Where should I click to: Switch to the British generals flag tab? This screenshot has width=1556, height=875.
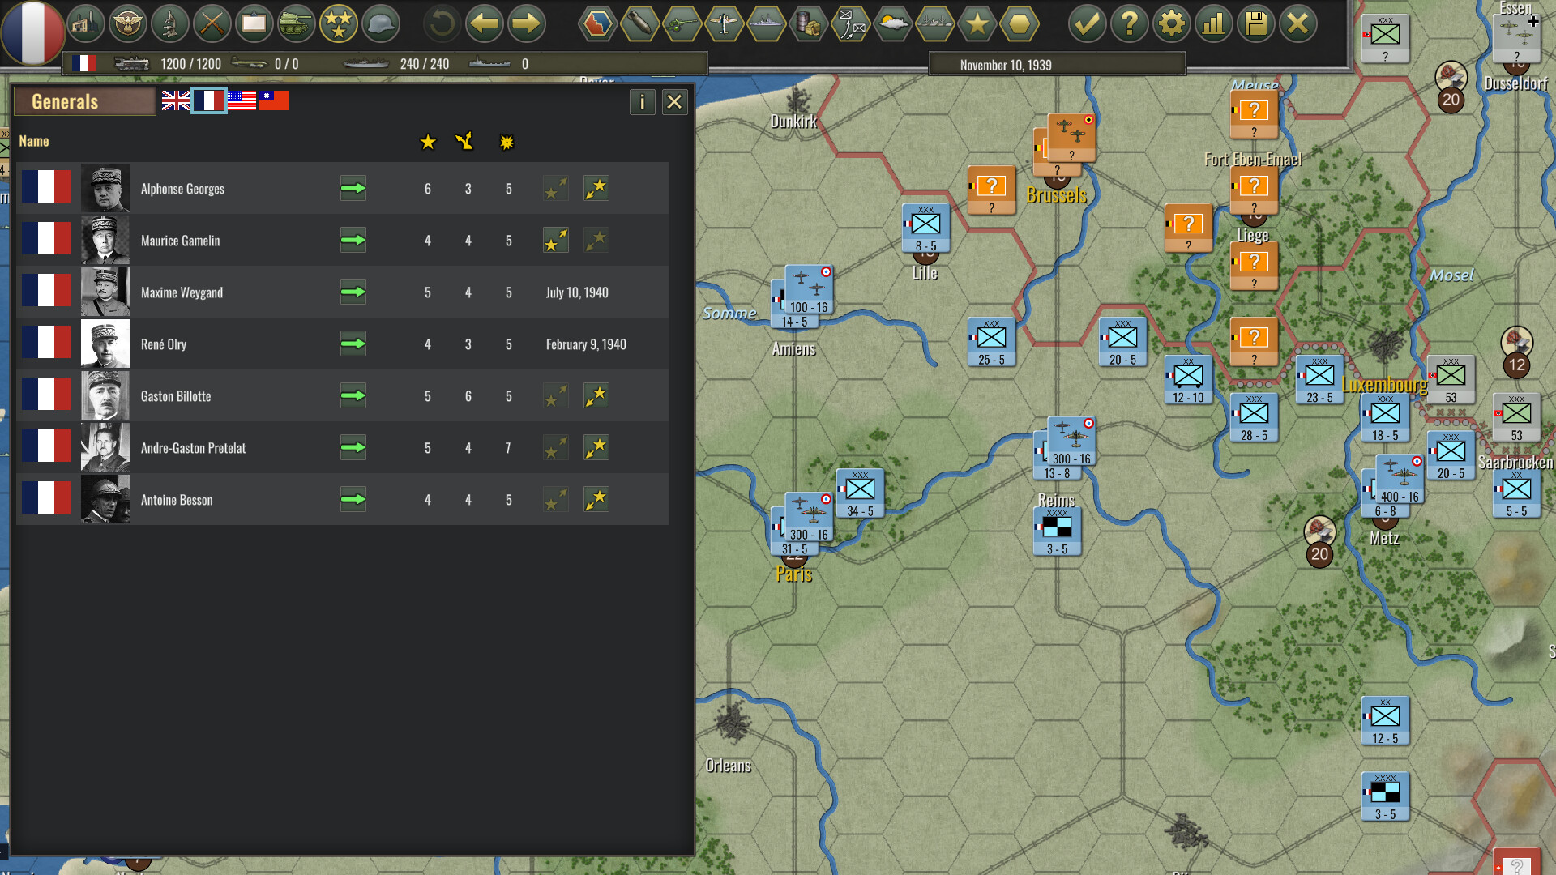(x=177, y=100)
